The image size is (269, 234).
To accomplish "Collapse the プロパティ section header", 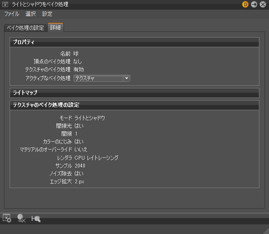I will (135, 42).
